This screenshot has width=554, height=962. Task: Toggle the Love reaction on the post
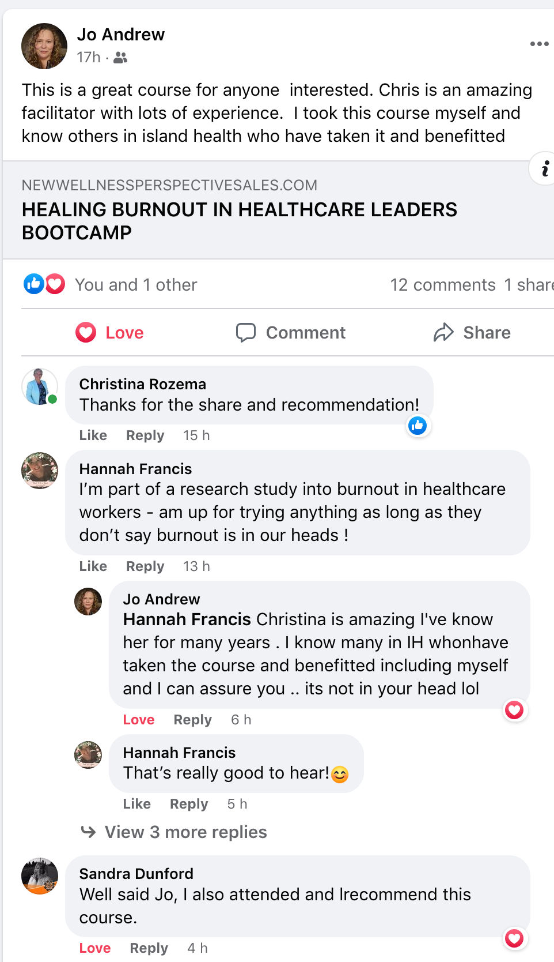tap(110, 333)
